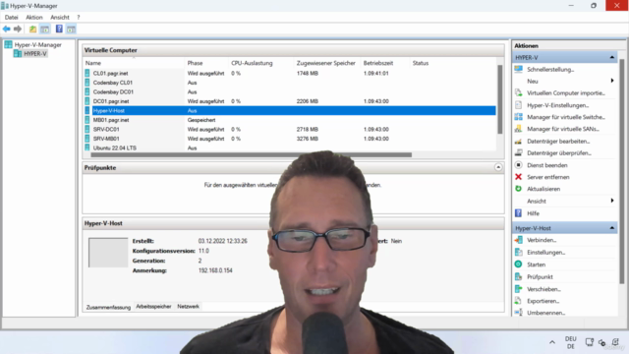Image resolution: width=629 pixels, height=354 pixels.
Task: Click the Dienst beenden stop icon
Action: [x=518, y=165]
